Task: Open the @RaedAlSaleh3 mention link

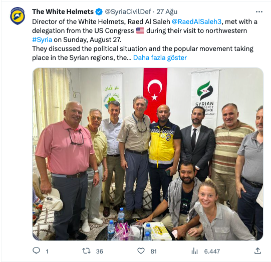Action: 197,21
